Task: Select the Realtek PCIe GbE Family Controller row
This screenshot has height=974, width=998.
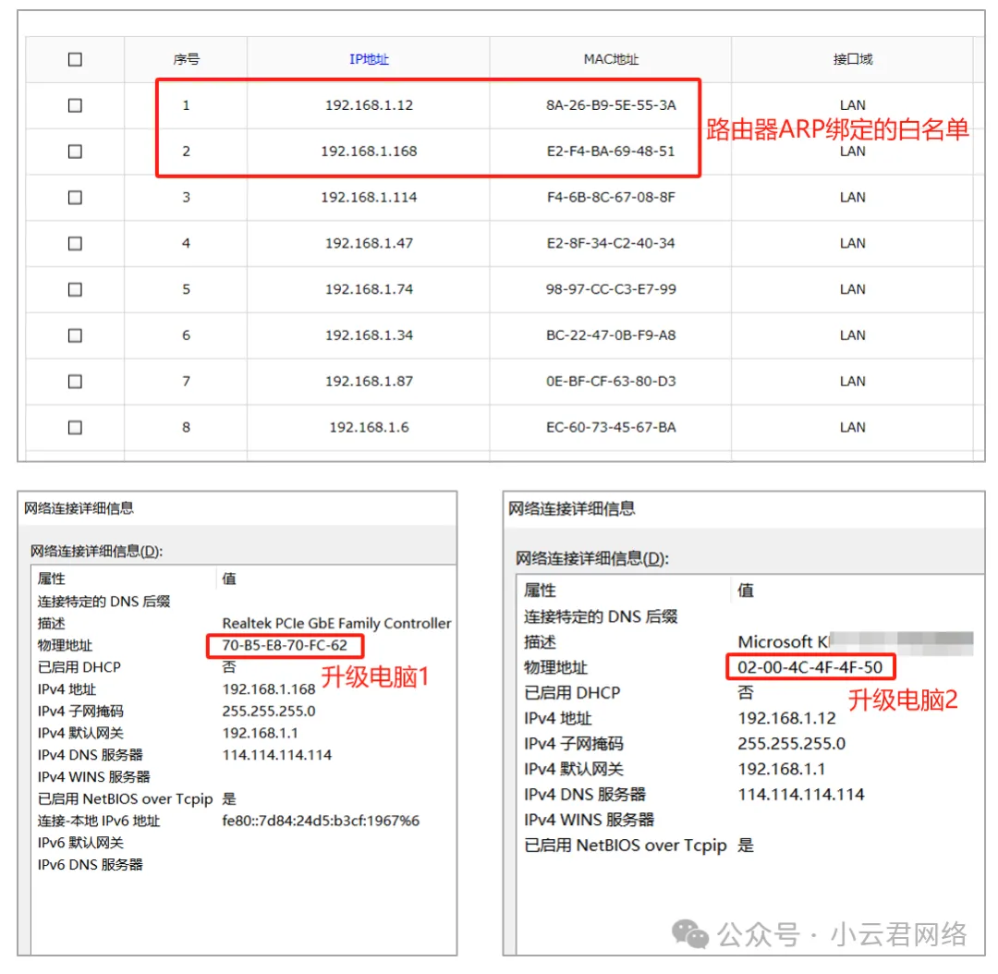Action: [336, 624]
